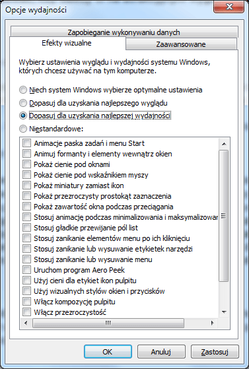
Task: Enable Pokaż zawartość okna podczas przeciągania
Action: pos(26,207)
